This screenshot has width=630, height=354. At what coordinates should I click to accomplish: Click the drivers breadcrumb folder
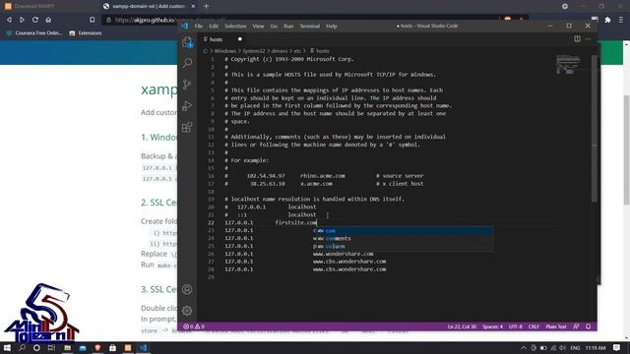pos(280,51)
